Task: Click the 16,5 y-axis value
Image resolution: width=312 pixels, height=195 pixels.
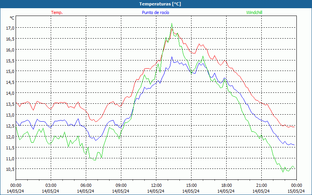Action: 10,39
